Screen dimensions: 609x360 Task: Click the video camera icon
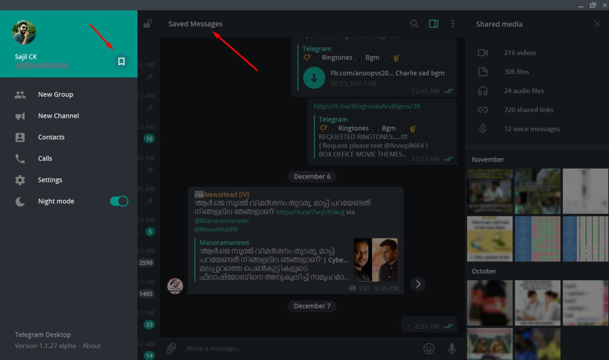(483, 53)
